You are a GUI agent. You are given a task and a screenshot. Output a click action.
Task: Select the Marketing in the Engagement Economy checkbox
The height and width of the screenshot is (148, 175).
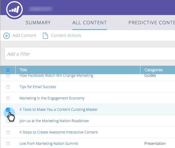tap(8, 98)
